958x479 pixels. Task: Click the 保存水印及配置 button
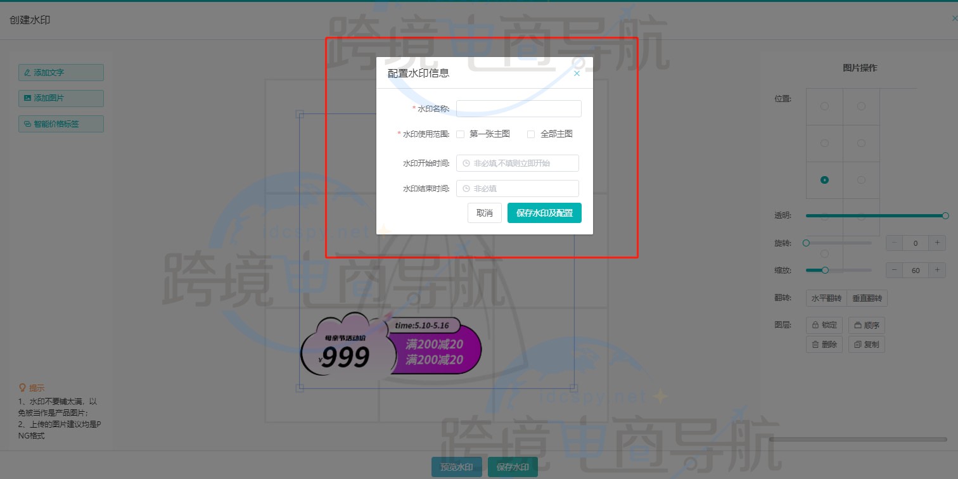tap(544, 213)
